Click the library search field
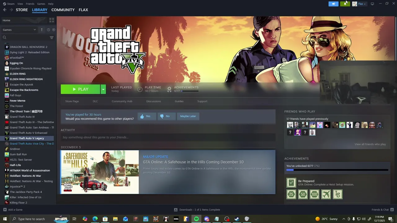The height and width of the screenshot is (223, 397). [25, 37]
